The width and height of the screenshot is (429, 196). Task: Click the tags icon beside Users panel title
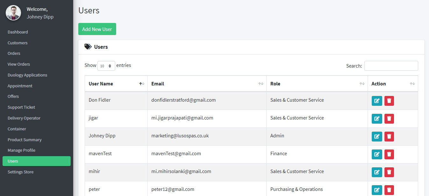(x=88, y=47)
